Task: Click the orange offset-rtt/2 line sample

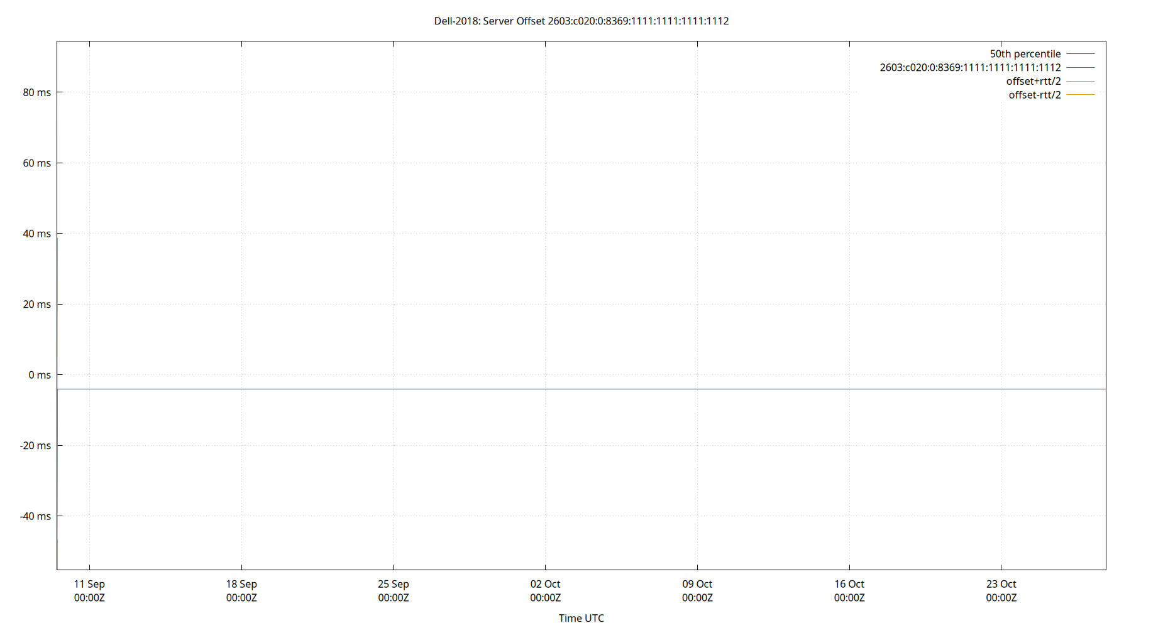Action: point(1080,95)
